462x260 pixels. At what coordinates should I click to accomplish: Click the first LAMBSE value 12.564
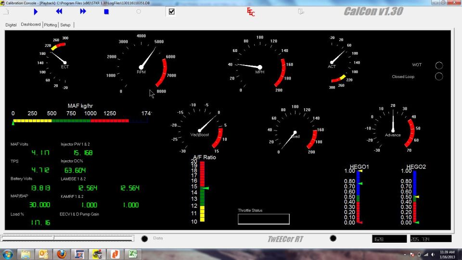pos(88,188)
